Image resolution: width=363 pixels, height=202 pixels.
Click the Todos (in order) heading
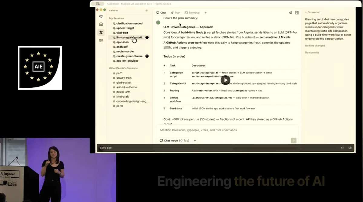[174, 56]
